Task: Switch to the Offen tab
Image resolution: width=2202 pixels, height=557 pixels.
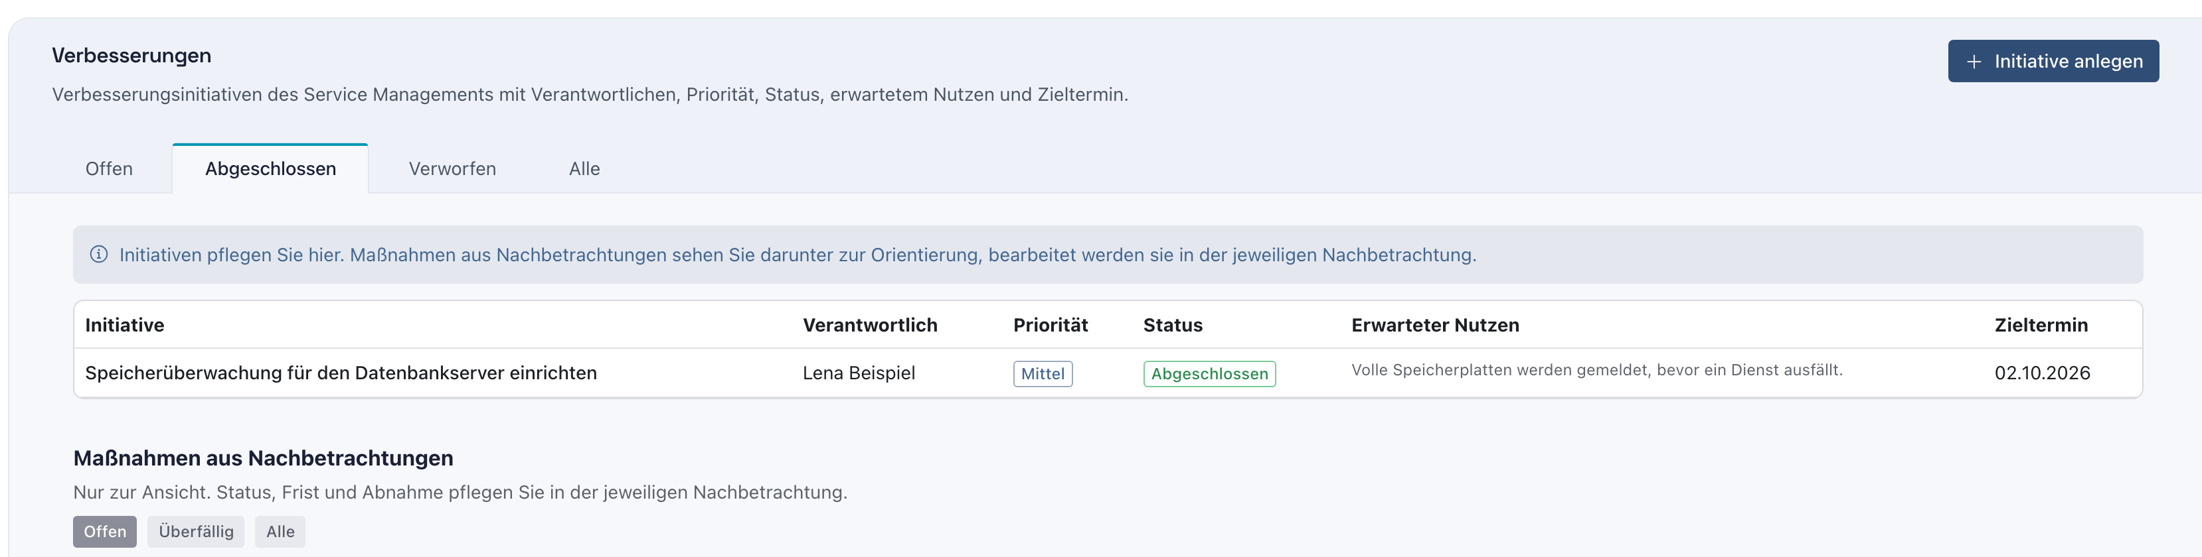Action: point(110,169)
